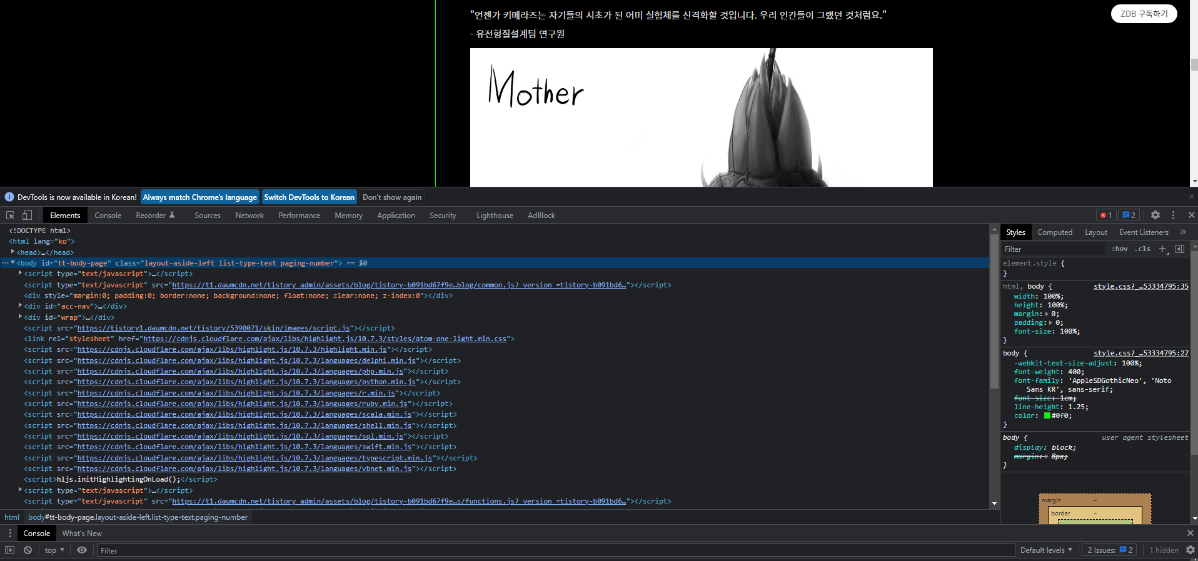Open the top context dropdown
Viewport: 1198px width, 561px height.
[54, 550]
